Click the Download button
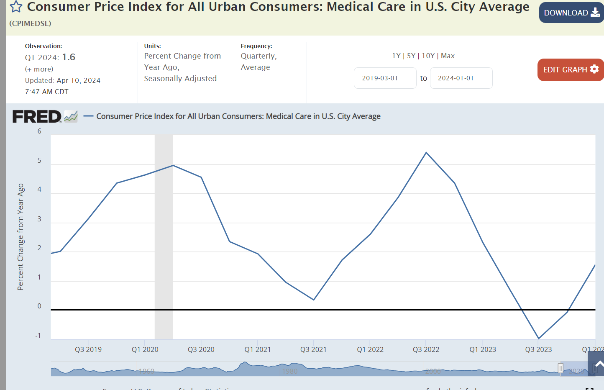604x390 pixels. point(571,13)
